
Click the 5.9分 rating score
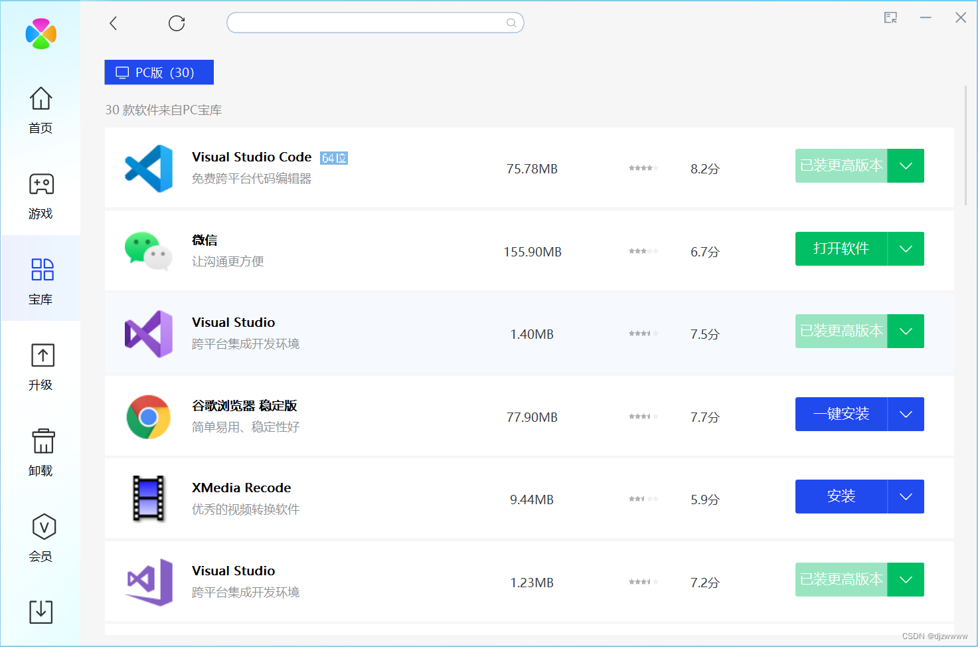click(x=705, y=500)
